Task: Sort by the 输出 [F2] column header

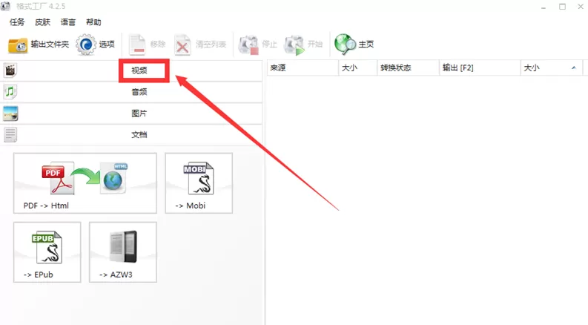Action: [x=480, y=68]
